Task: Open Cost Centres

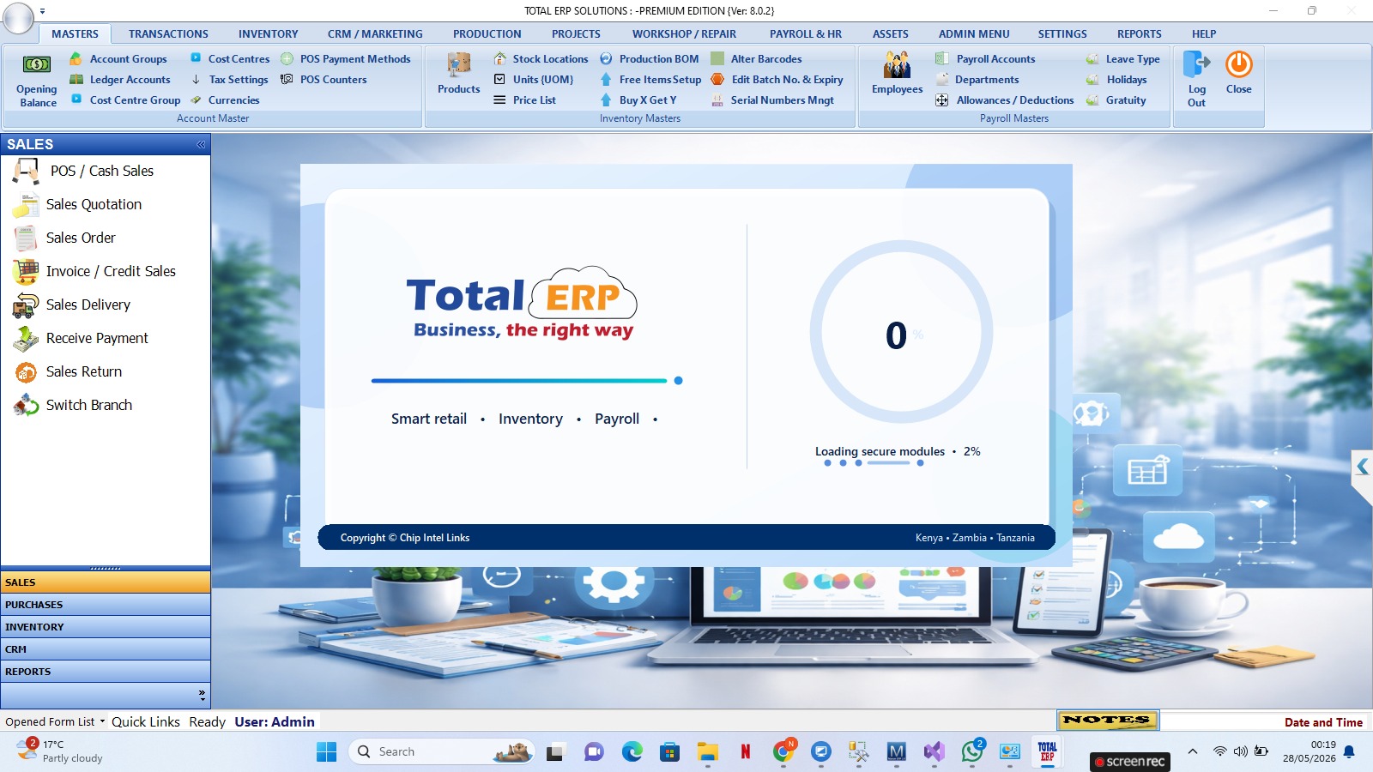Action: 230,59
